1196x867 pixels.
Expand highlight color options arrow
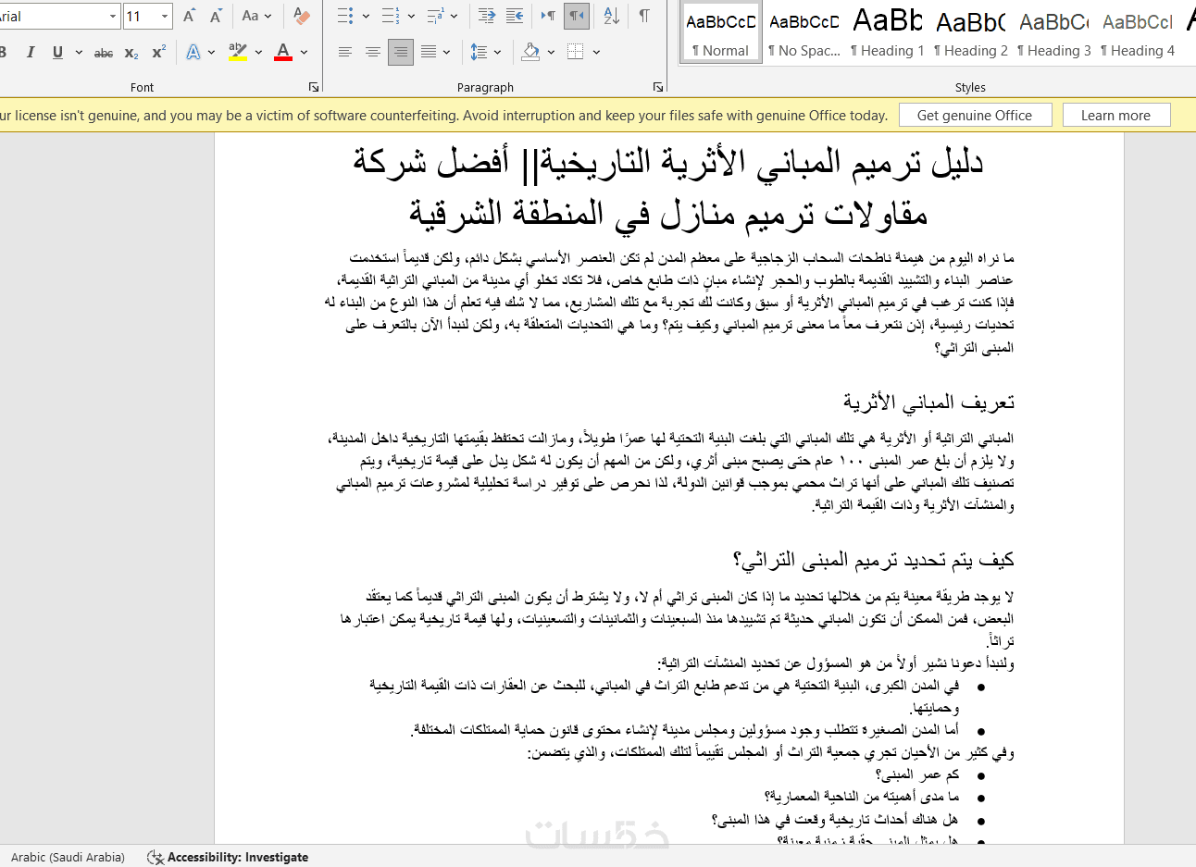pyautogui.click(x=258, y=53)
